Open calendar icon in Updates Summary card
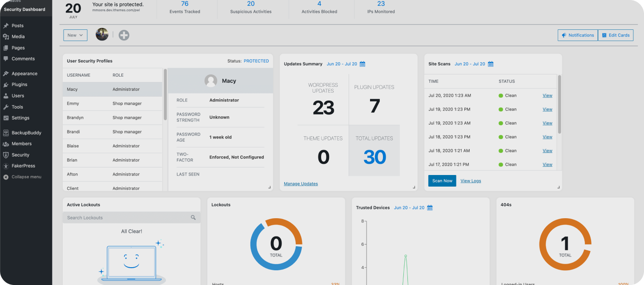The image size is (644, 285). click(x=362, y=64)
